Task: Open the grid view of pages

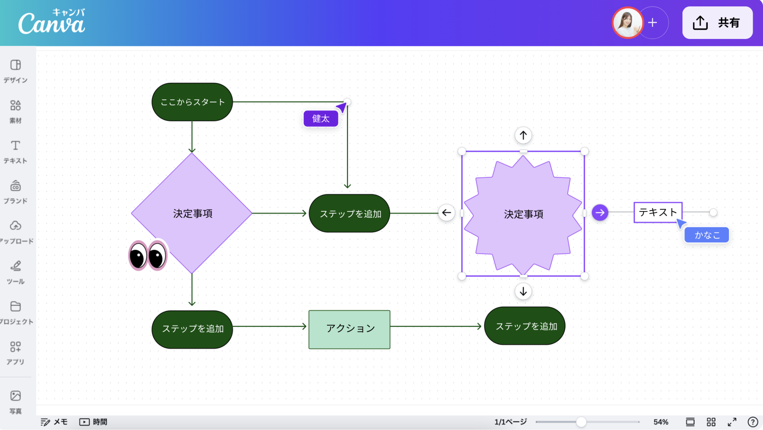Action: coord(711,422)
